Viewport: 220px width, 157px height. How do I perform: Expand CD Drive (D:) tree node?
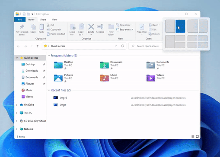click(17, 121)
